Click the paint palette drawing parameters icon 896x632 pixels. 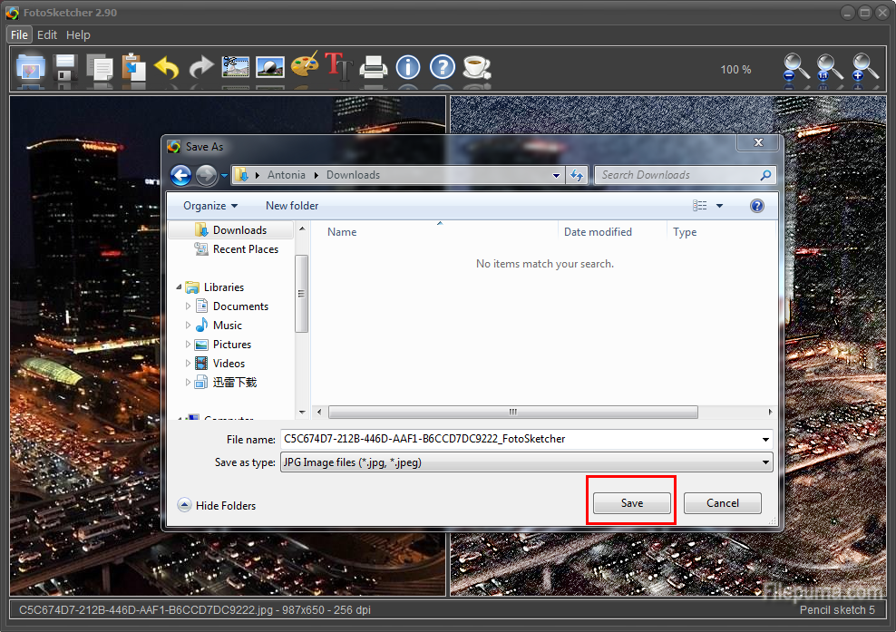point(305,67)
